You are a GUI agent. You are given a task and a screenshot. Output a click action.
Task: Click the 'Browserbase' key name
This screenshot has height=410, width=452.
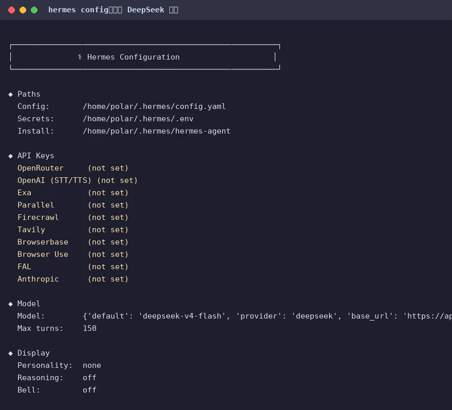point(43,242)
